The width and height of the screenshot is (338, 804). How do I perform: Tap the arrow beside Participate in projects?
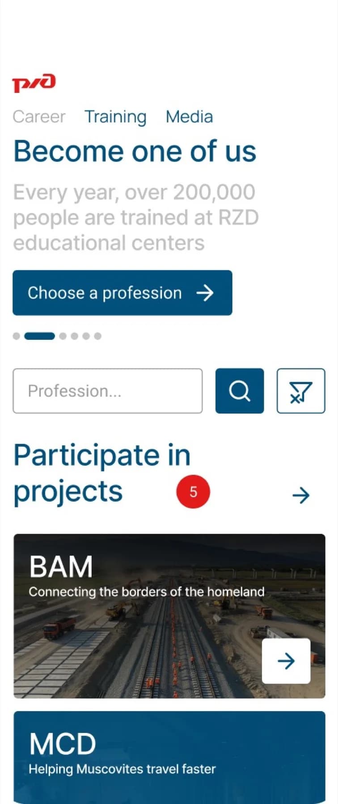[301, 495]
